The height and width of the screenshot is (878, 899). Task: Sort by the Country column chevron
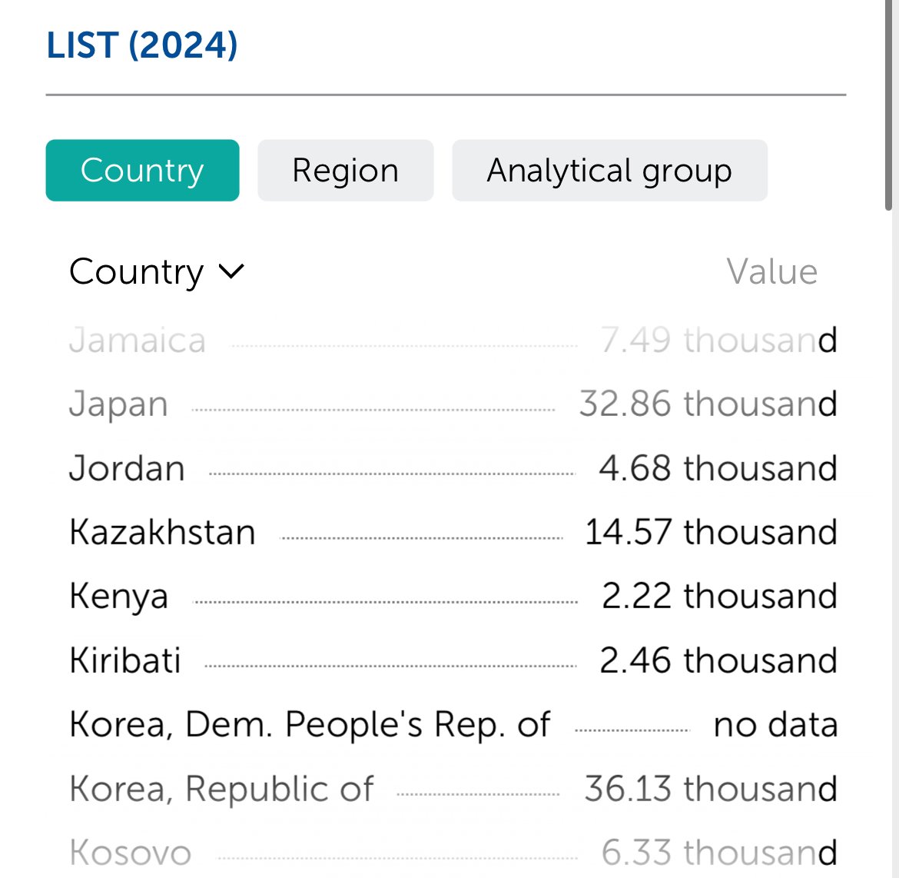231,271
